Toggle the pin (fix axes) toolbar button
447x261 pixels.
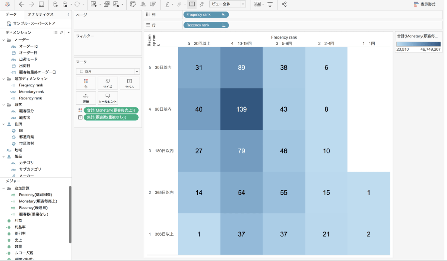tap(202, 4)
